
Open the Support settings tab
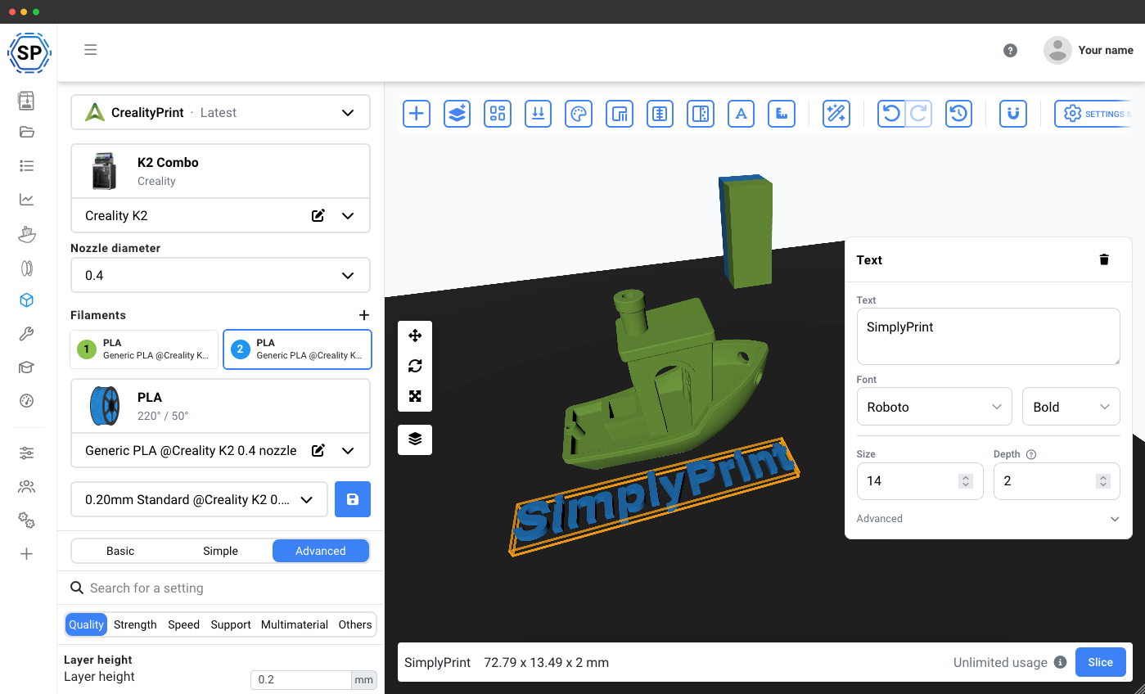pos(231,624)
